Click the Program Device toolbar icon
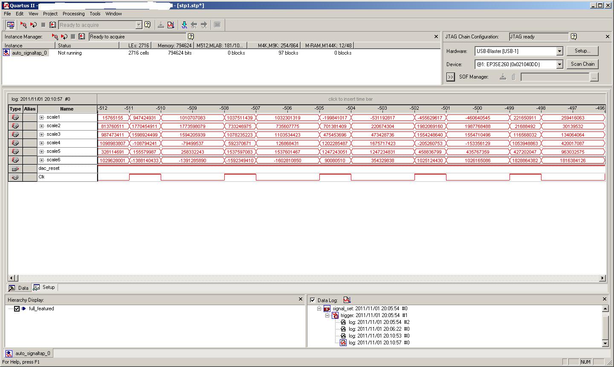Image resolution: width=614 pixels, height=367 pixels. click(x=161, y=25)
